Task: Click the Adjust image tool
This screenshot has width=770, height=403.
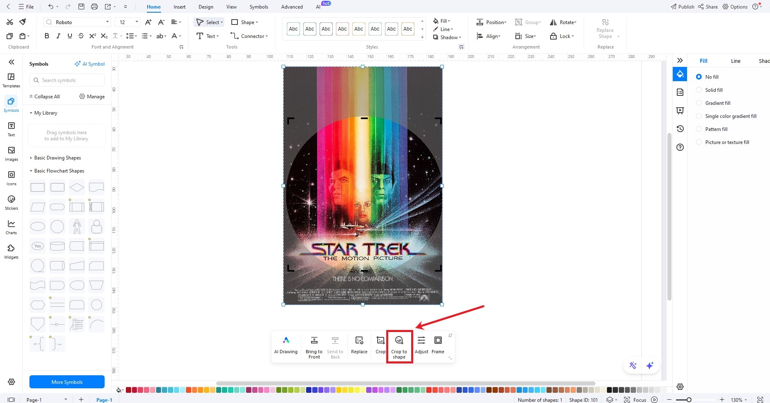Action: click(421, 345)
